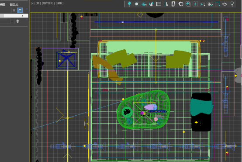Click the combo box field beside layer icon

(5, 21)
